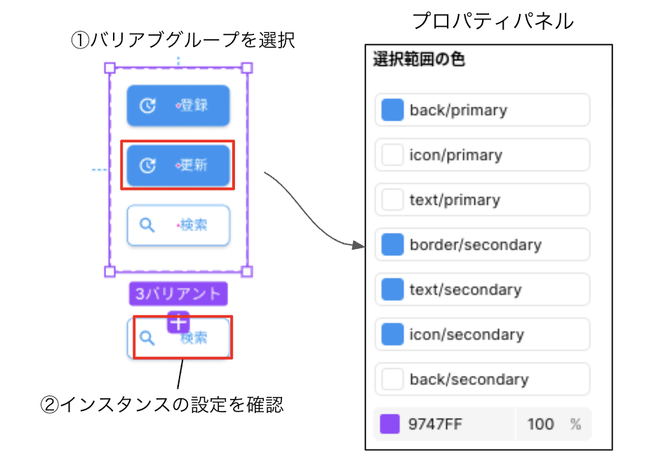The width and height of the screenshot is (656, 467).
Task: Click the 100 % opacity field
Action: point(554,424)
